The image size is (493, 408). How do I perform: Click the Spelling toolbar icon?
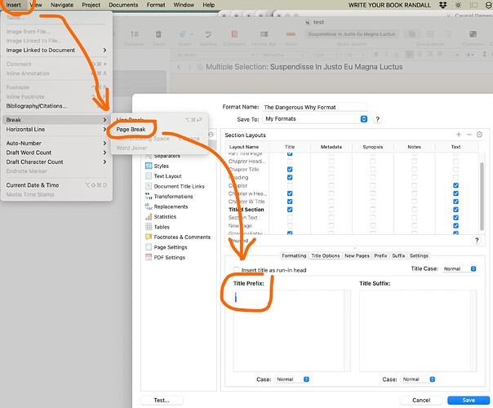(x=208, y=34)
